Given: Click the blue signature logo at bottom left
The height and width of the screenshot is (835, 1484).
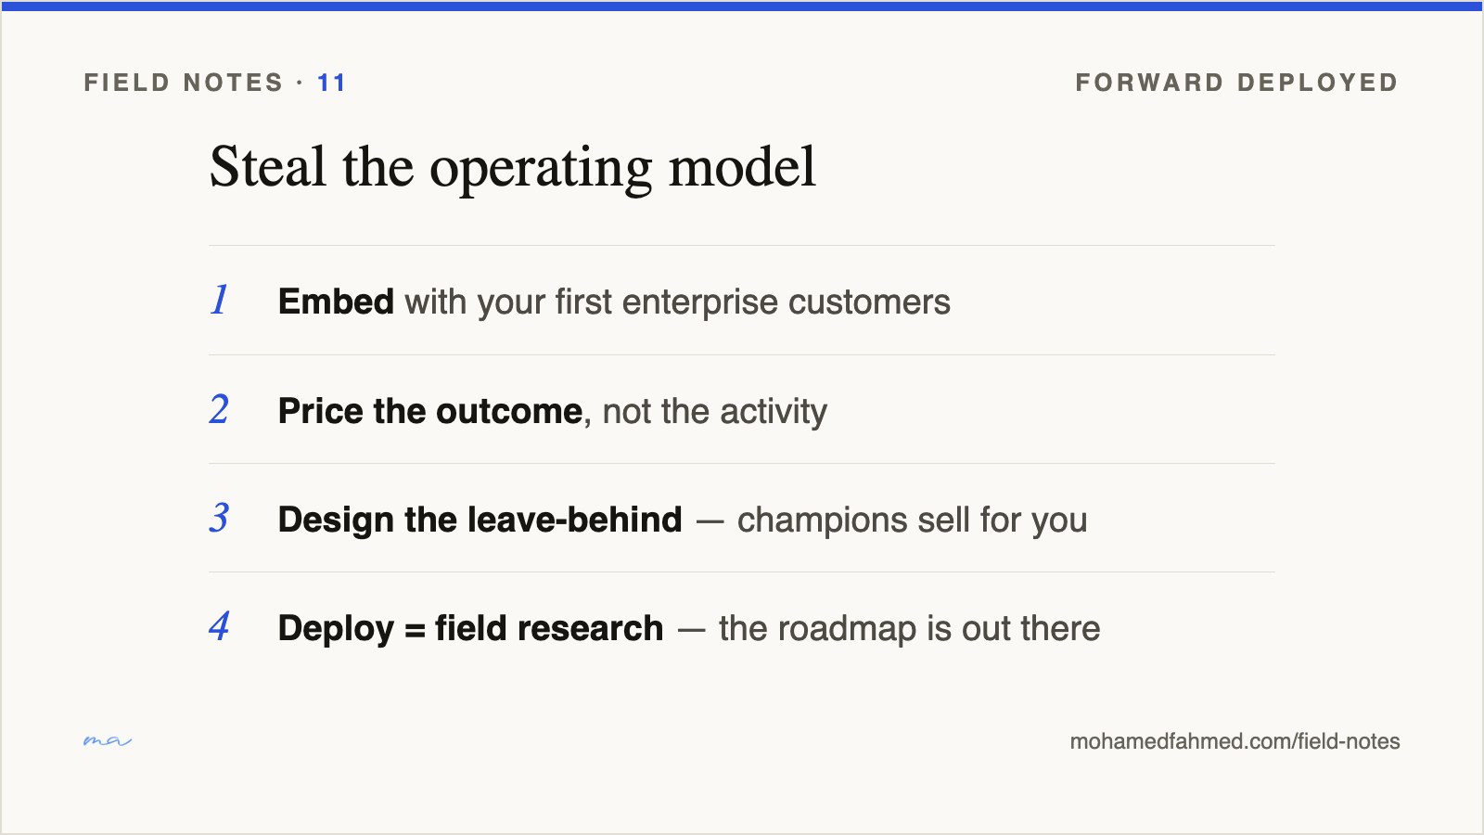Looking at the screenshot, I should tap(108, 740).
